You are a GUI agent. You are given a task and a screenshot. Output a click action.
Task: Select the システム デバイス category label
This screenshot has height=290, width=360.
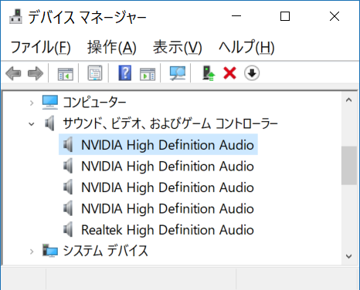coord(105,251)
